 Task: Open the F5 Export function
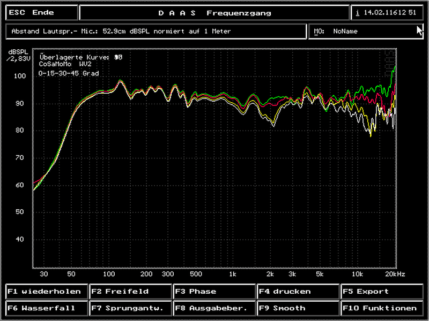pos(381,292)
